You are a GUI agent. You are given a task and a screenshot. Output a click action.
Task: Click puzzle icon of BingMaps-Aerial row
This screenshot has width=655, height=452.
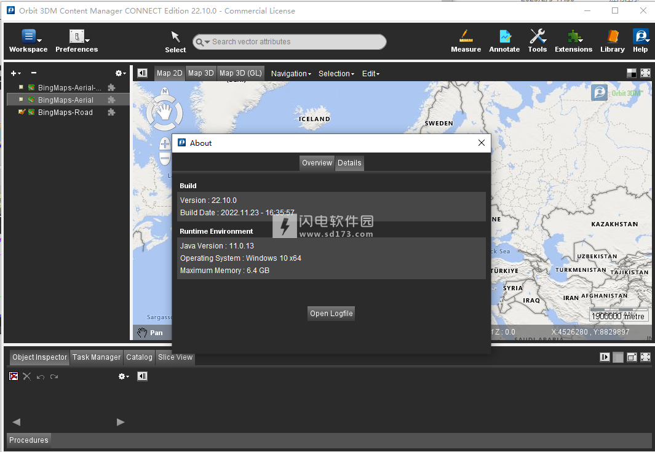(111, 100)
